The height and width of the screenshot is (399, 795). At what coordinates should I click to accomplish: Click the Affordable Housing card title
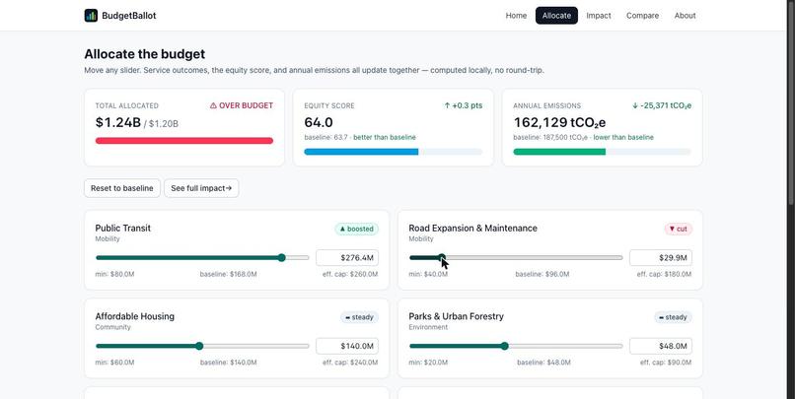(x=135, y=316)
